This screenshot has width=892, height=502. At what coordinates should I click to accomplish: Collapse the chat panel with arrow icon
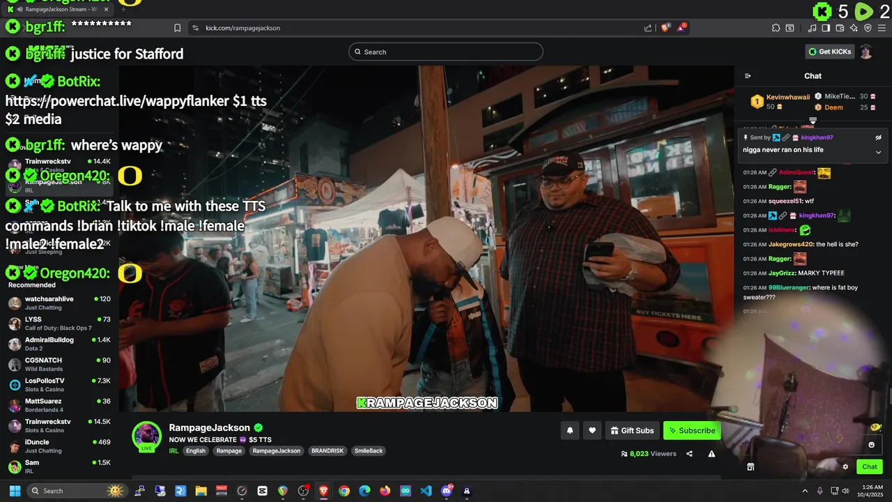[748, 76]
